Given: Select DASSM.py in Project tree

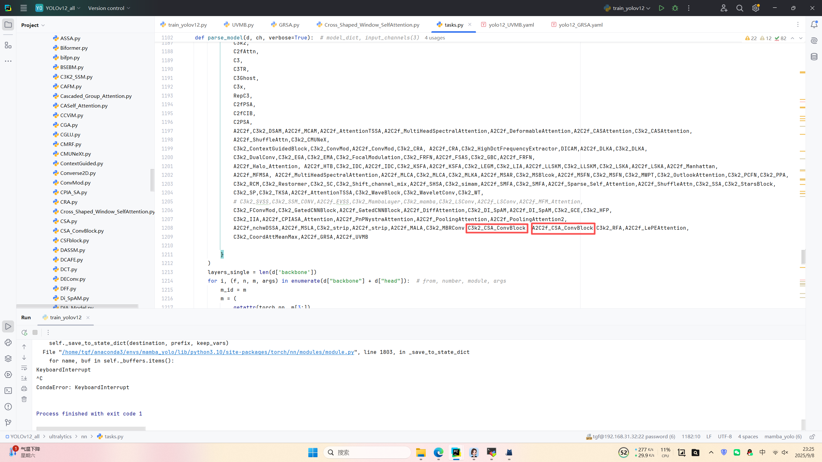Looking at the screenshot, I should tap(73, 250).
